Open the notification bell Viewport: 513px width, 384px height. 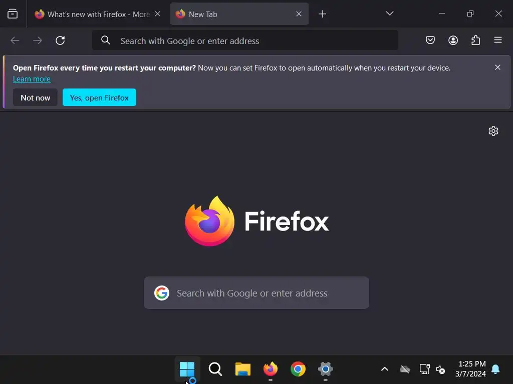tap(495, 369)
